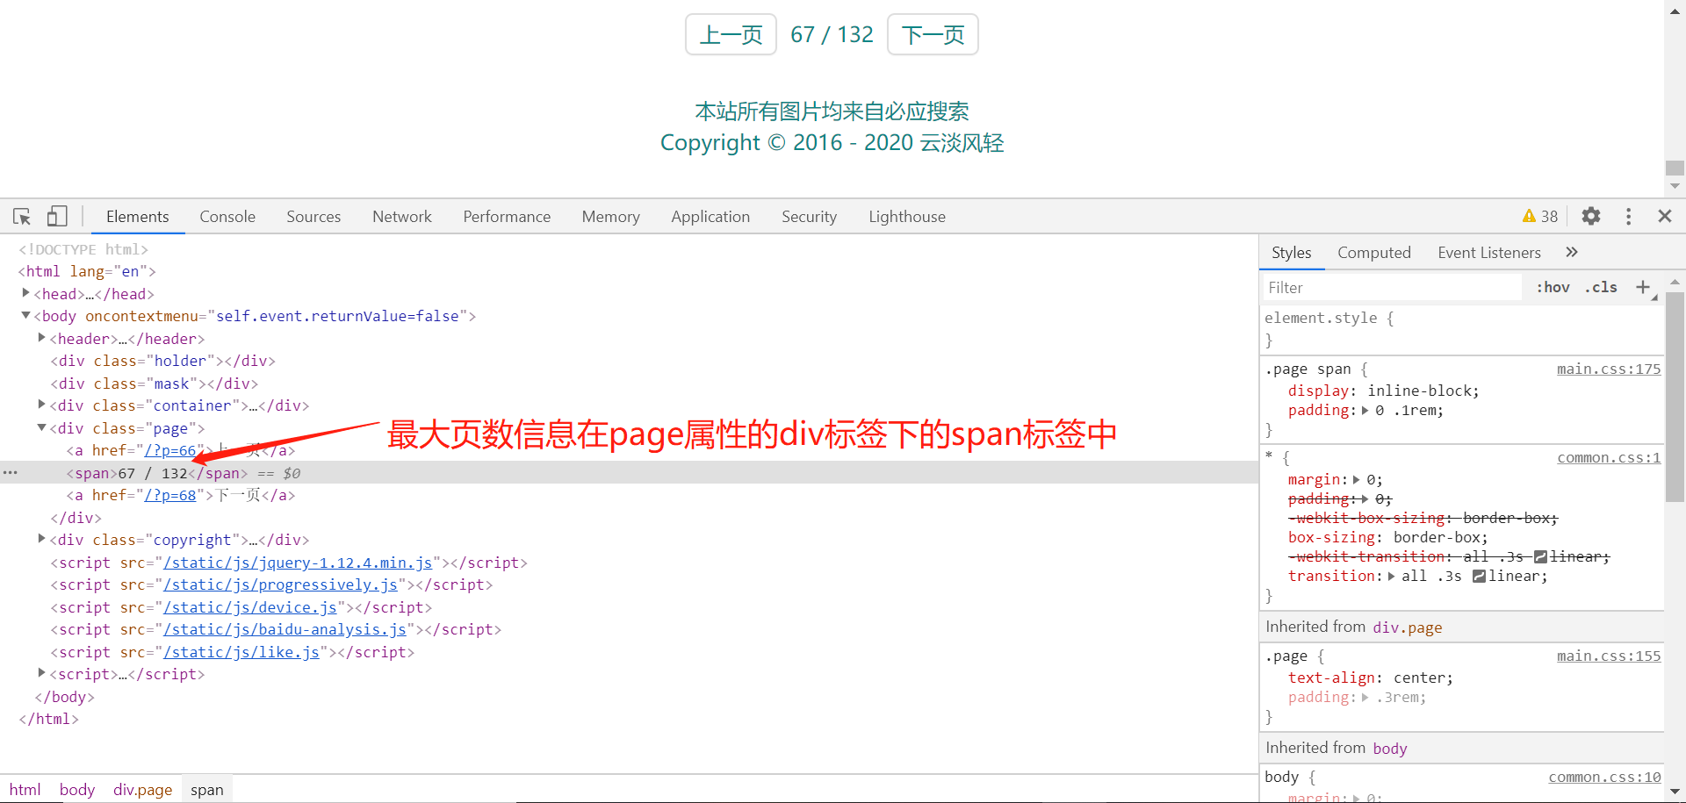The width and height of the screenshot is (1686, 803).
Task: Click the styles Filter input field
Action: coord(1392,287)
